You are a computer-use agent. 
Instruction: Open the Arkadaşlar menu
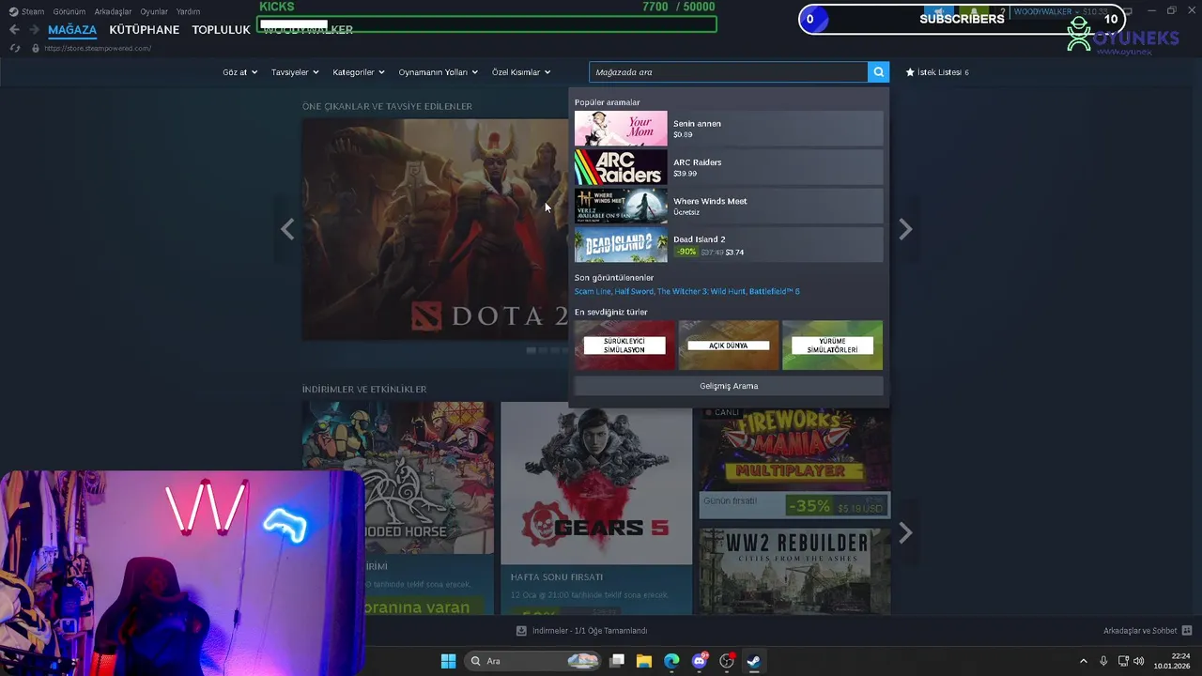(113, 11)
